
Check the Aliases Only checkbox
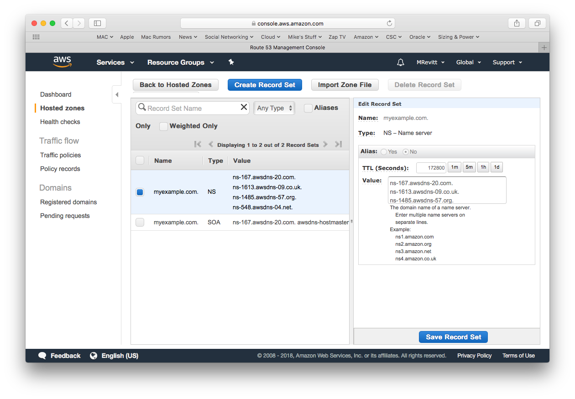pos(308,108)
